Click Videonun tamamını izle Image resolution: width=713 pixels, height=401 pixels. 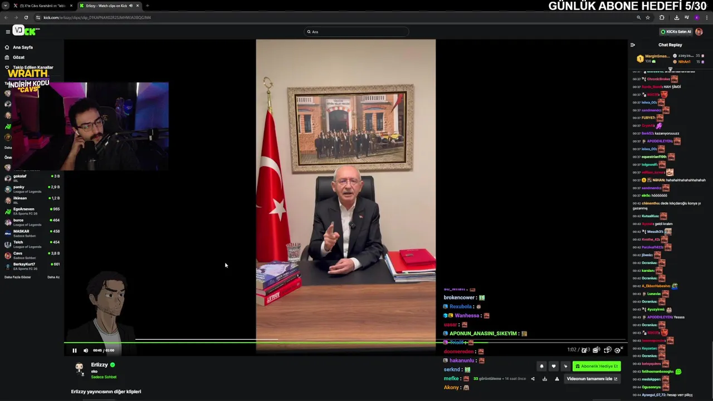point(592,379)
